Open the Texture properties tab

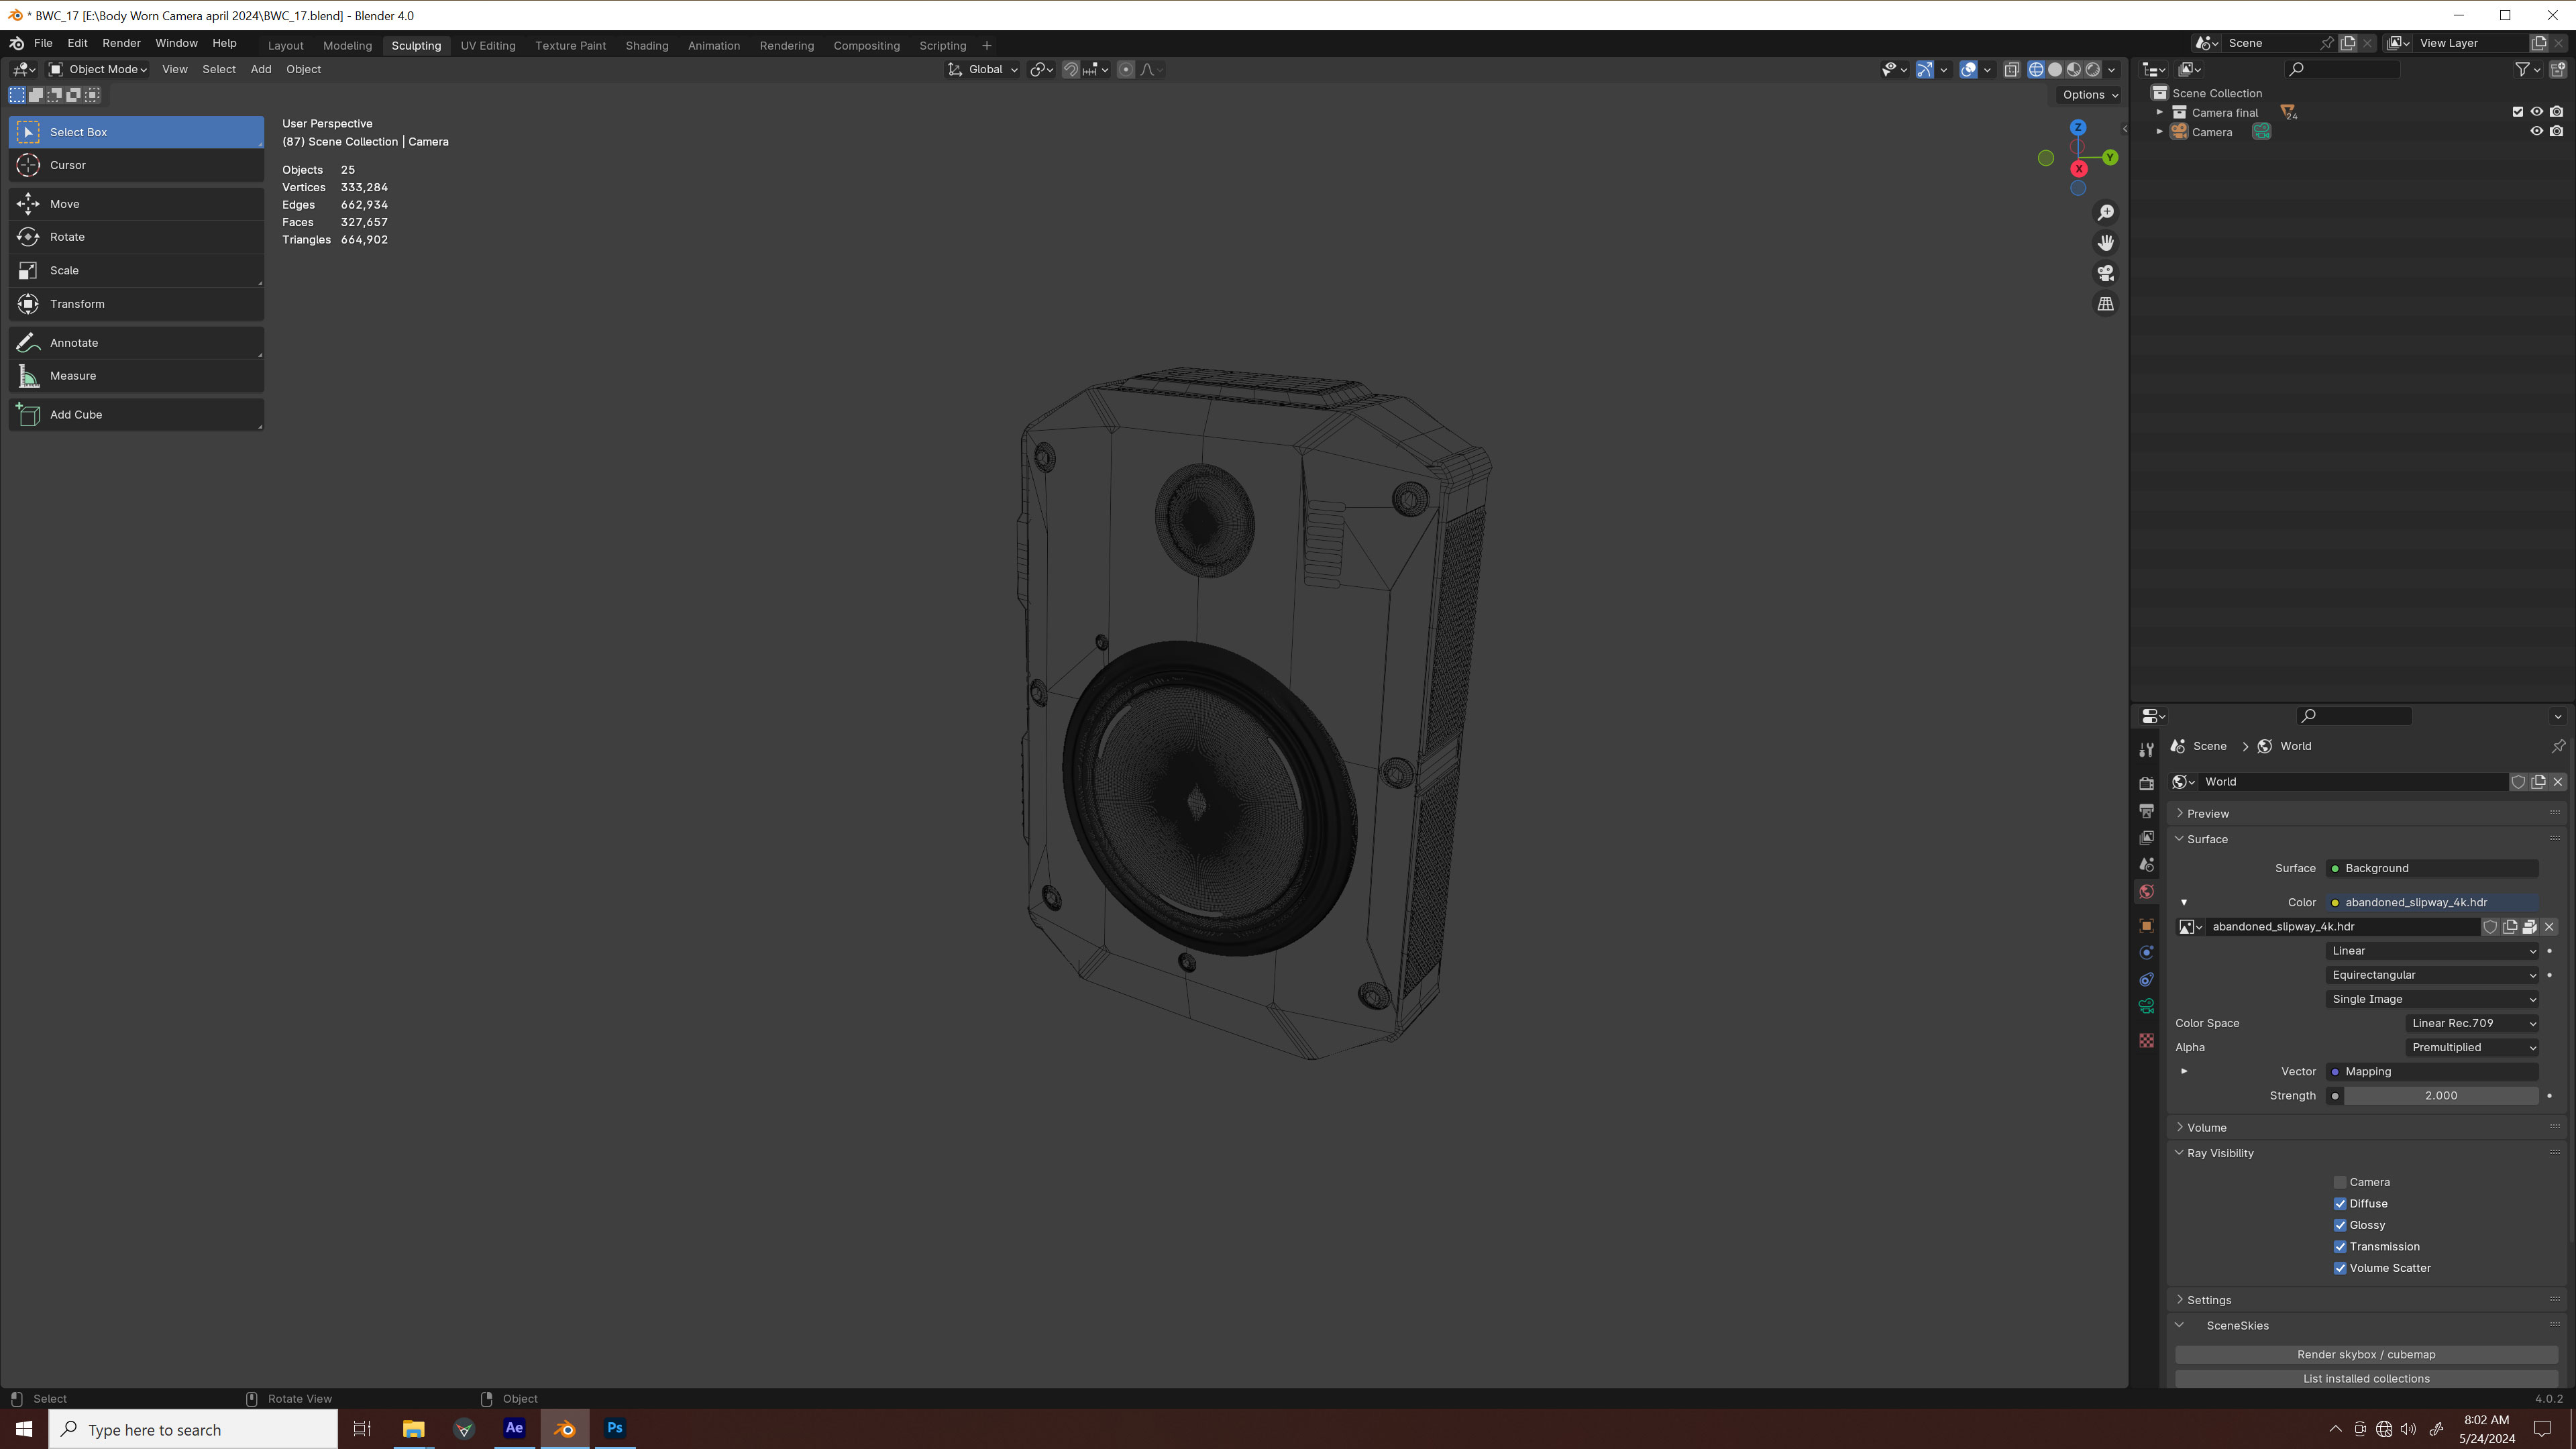click(x=2146, y=1041)
